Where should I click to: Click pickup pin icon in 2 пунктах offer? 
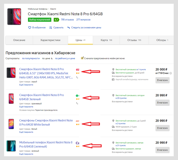tap(113, 121)
